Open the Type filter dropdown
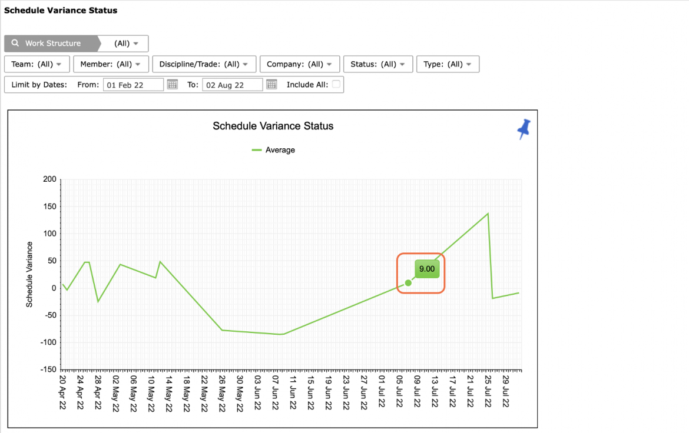 [448, 64]
